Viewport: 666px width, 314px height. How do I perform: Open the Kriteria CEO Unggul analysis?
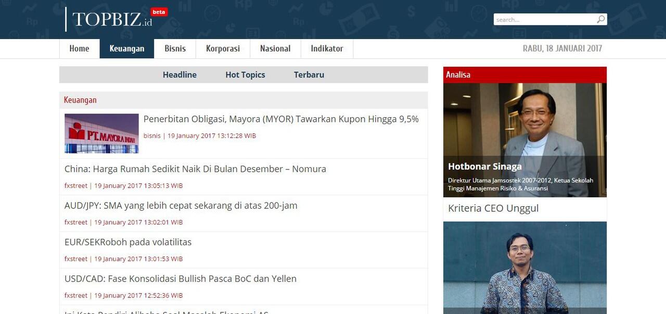coord(493,208)
